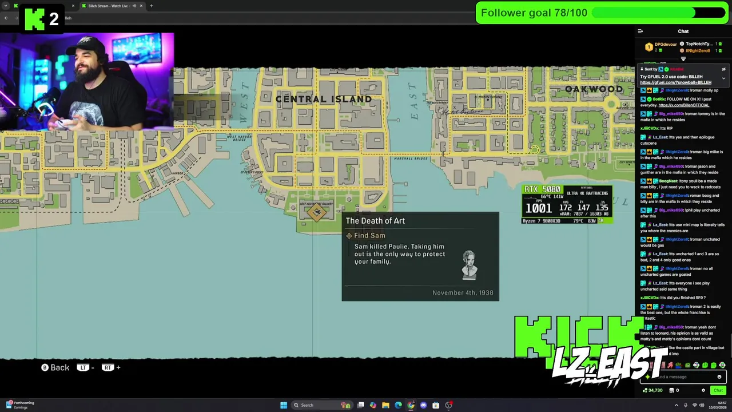Open the x.com/BillehOFFICIAL link in chat
The width and height of the screenshot is (732, 412).
pyautogui.click(x=683, y=105)
